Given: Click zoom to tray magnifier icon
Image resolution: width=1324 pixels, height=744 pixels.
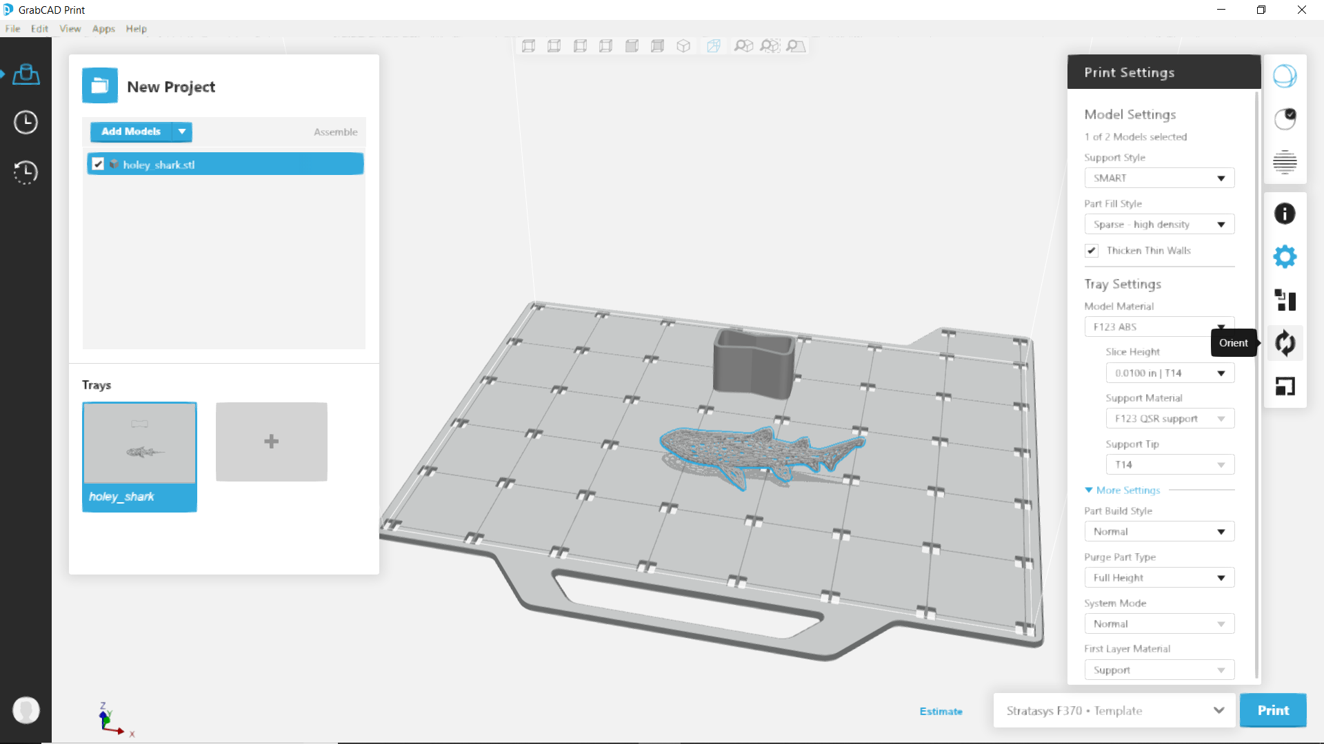Looking at the screenshot, I should pyautogui.click(x=796, y=46).
